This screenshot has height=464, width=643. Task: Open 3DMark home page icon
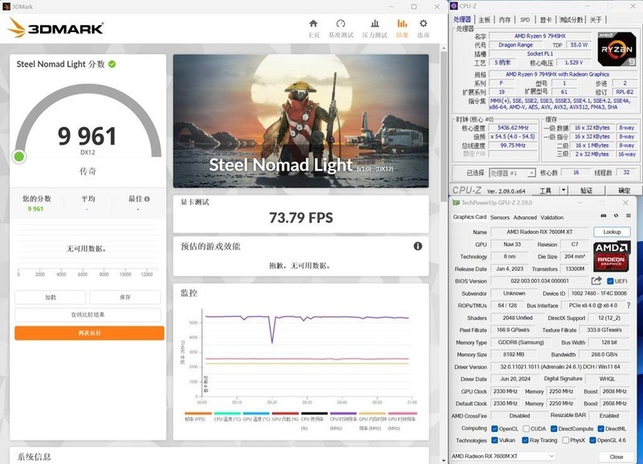click(313, 23)
